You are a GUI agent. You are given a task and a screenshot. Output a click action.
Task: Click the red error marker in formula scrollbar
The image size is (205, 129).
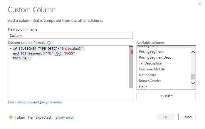[132, 52]
